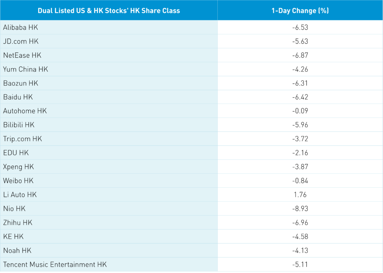The image size is (383, 273).
Task: Select the Tencent Music Entertainment HK row
Action: [x=55, y=264]
